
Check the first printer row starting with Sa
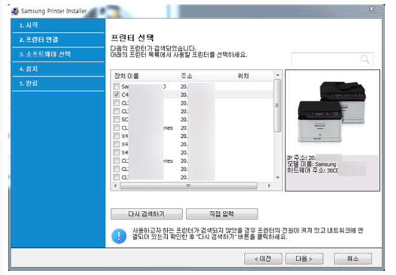[x=117, y=86]
